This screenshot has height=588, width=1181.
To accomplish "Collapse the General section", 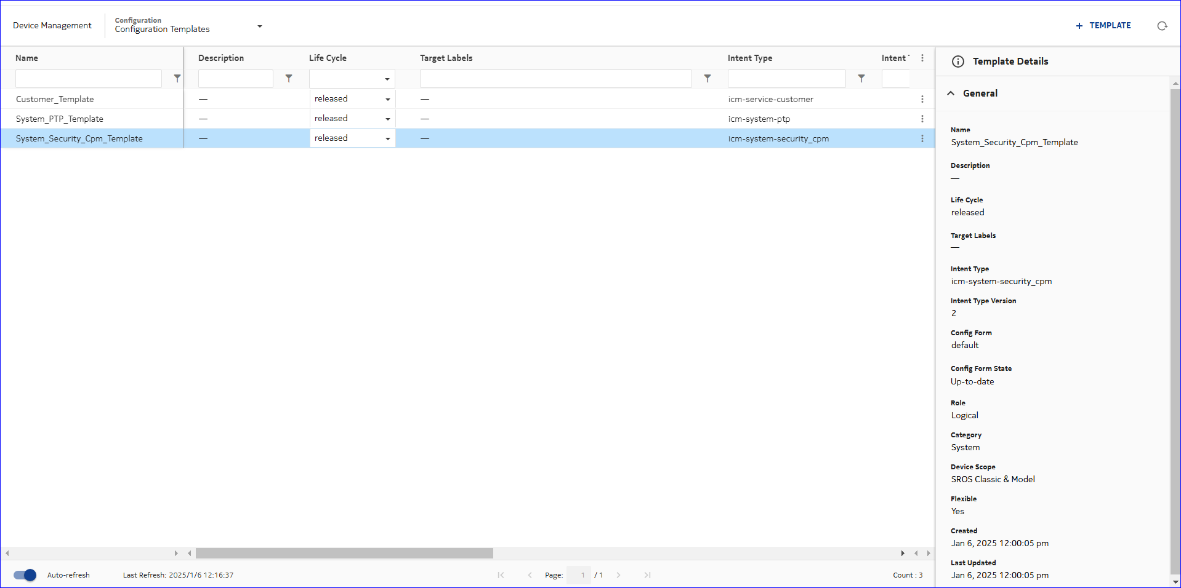I will [x=951, y=93].
